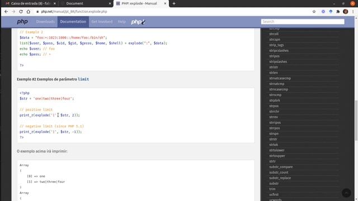Reload the page with refresh icon

click(x=21, y=12)
